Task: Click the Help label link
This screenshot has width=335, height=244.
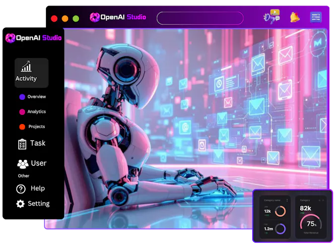Action: (38, 188)
